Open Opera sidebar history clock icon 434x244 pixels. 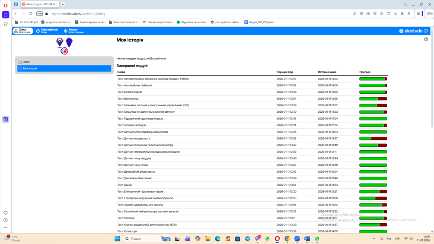coord(6,220)
